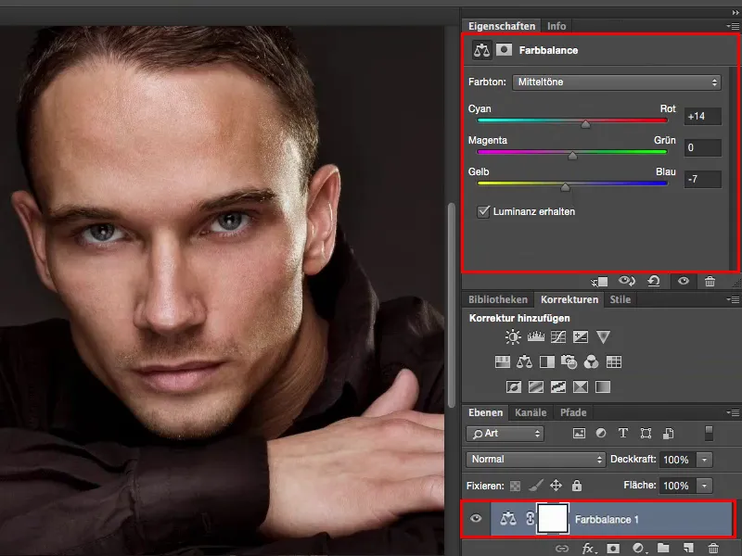742x556 pixels.
Task: Filter layers by shape icon
Action: tap(646, 434)
